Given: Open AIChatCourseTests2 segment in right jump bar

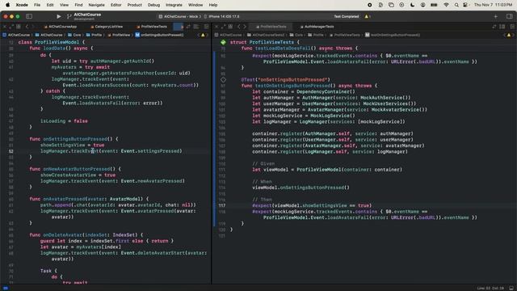Looking at the screenshot, I should coord(266,35).
